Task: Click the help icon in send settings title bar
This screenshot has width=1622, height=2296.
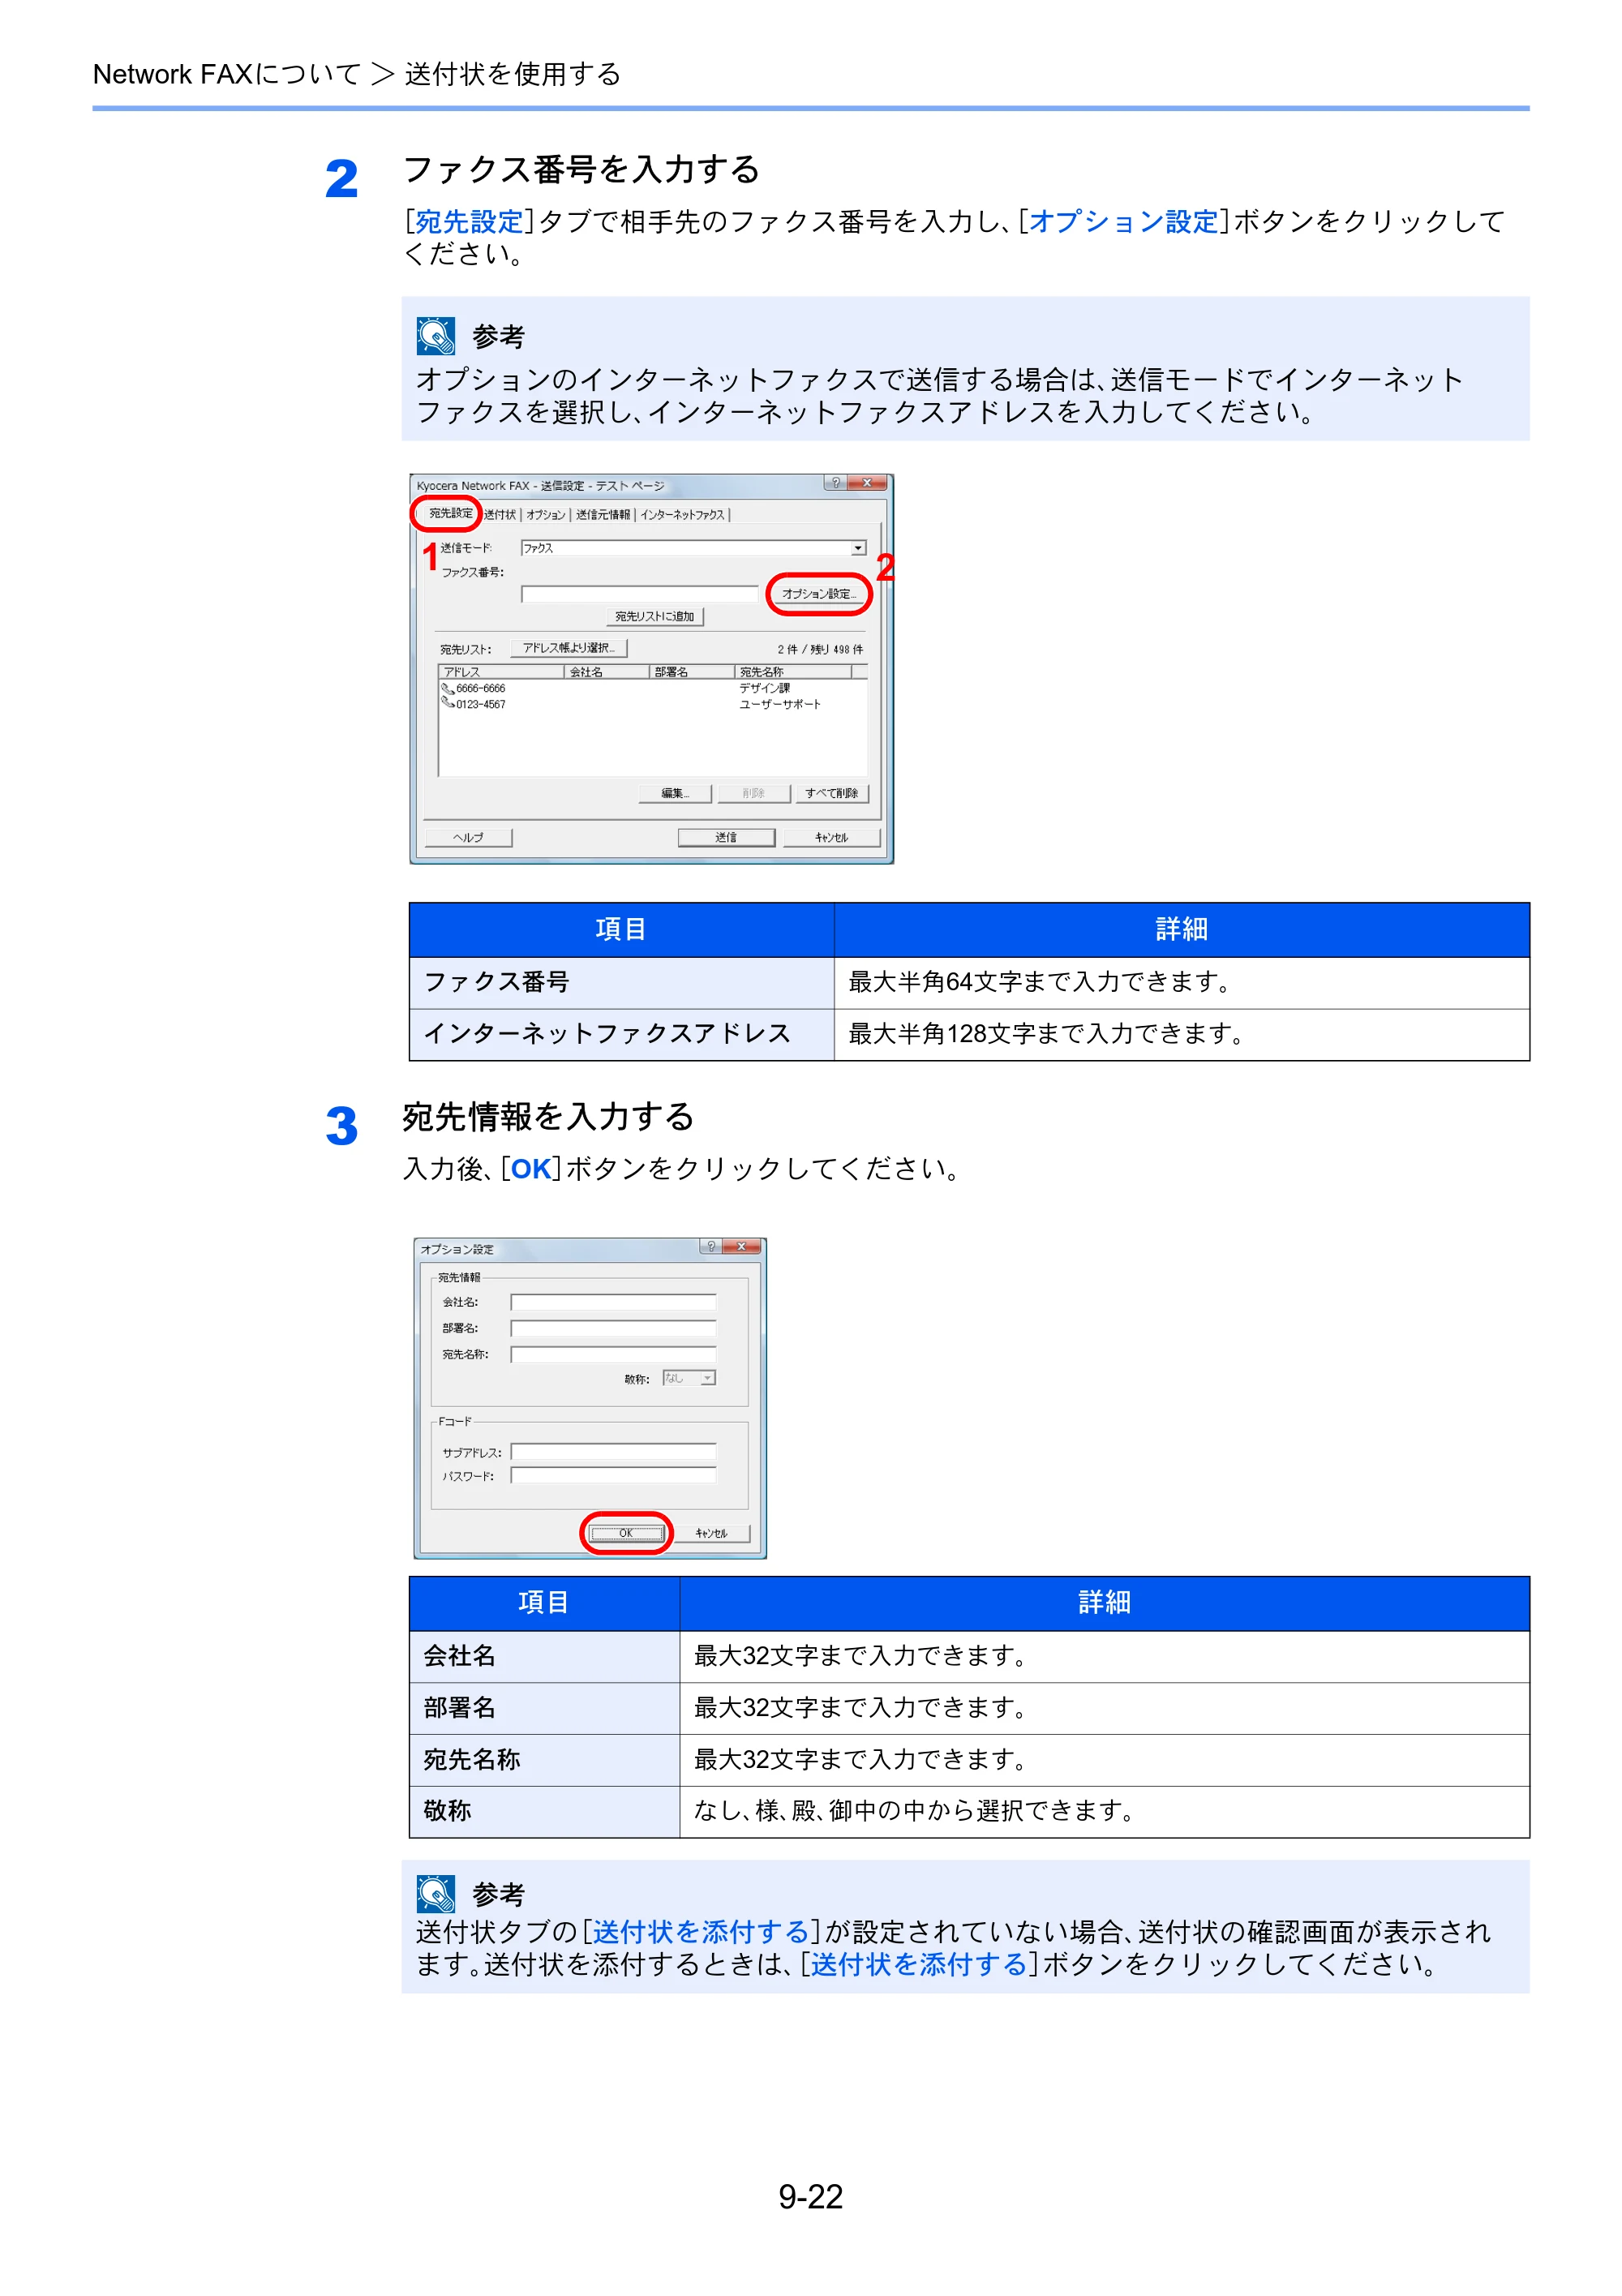Action: pyautogui.click(x=836, y=483)
